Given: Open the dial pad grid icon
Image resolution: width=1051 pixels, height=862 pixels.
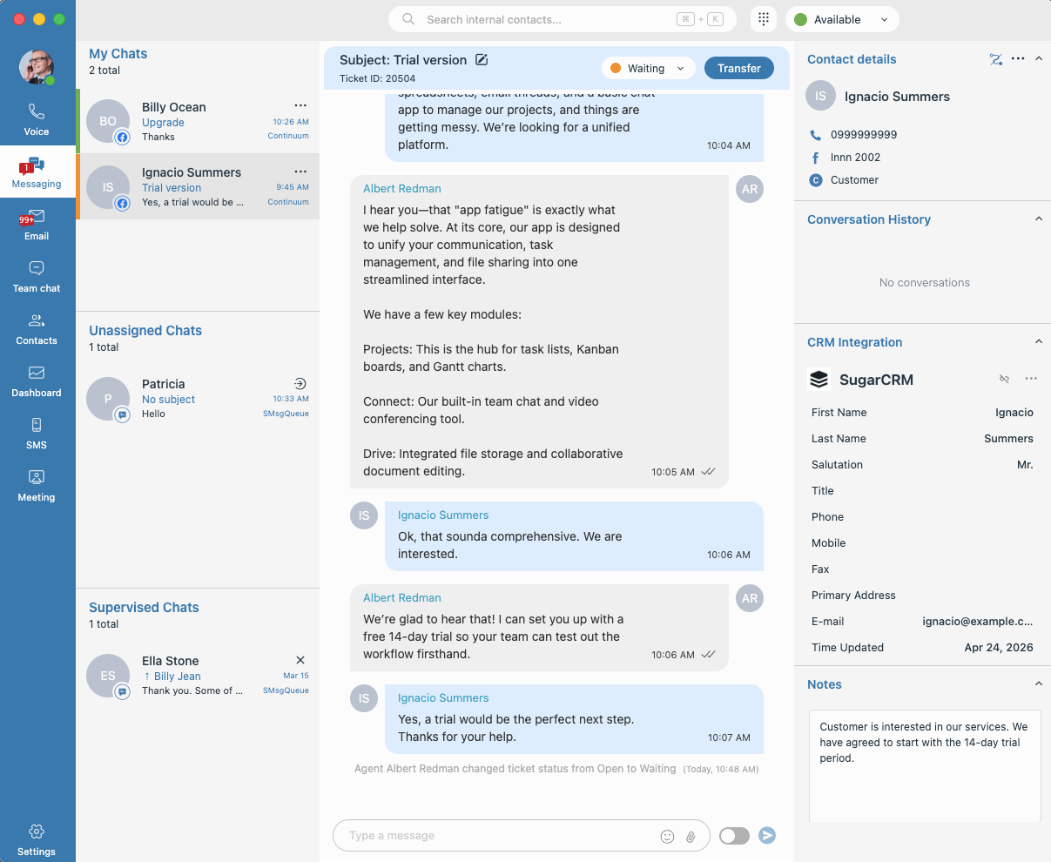Looking at the screenshot, I should 763,19.
